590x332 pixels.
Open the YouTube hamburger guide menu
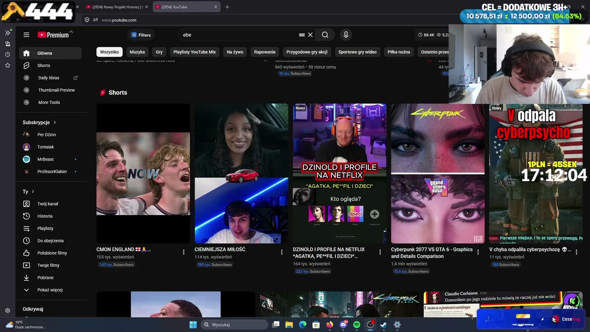[x=26, y=35]
